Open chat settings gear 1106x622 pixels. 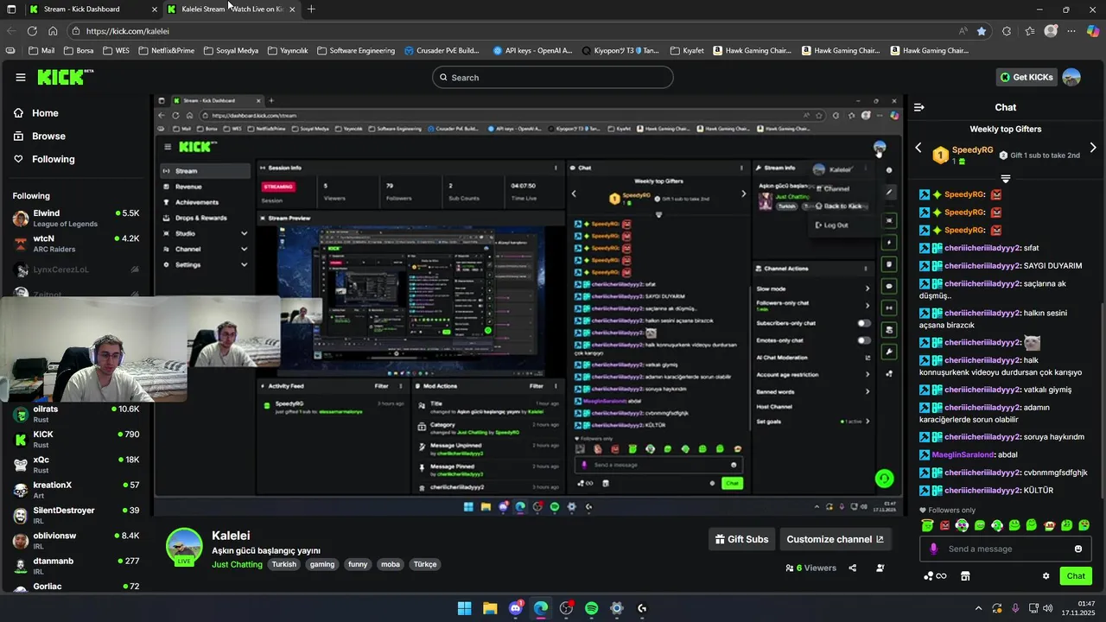[x=1046, y=576]
